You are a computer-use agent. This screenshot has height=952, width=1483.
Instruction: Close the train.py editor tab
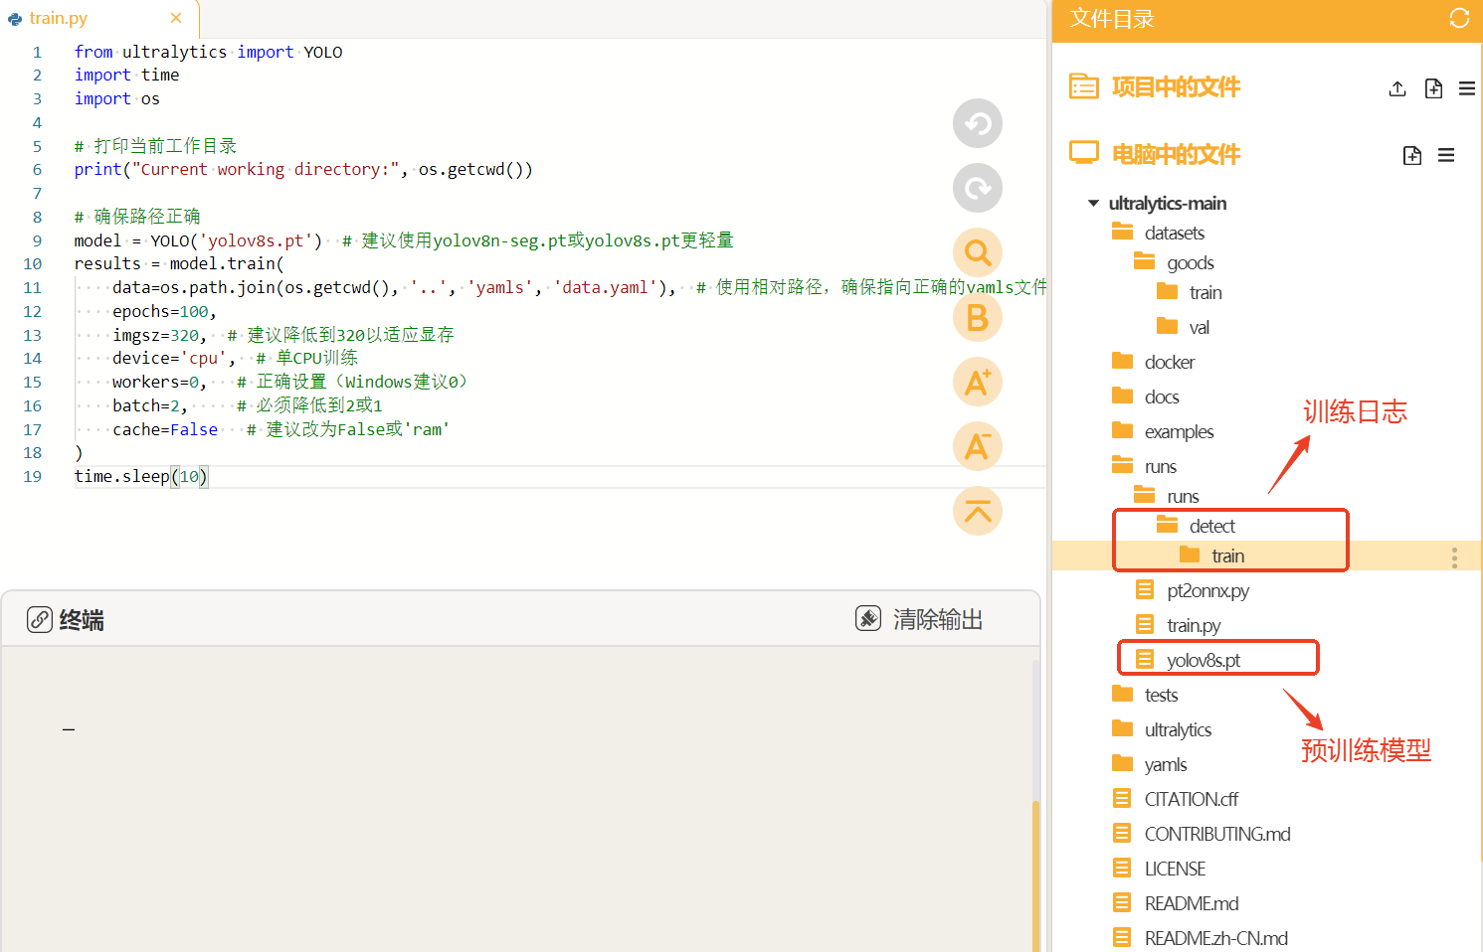176,18
